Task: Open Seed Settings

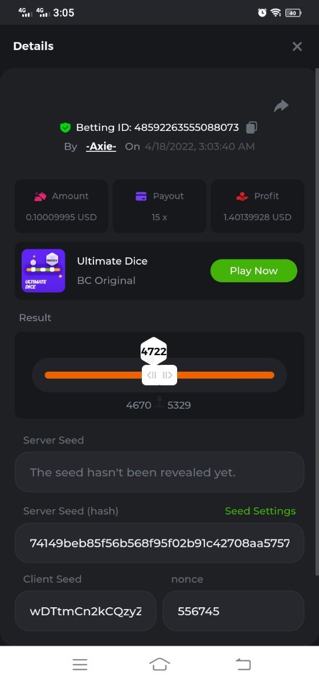Action: pos(260,511)
